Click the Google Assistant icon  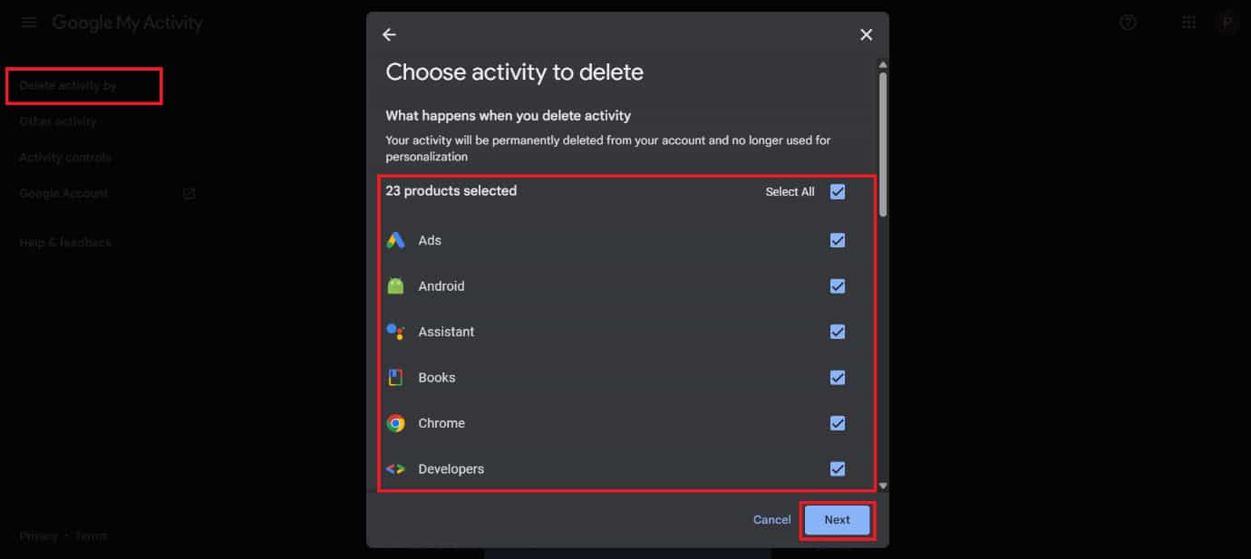(395, 332)
